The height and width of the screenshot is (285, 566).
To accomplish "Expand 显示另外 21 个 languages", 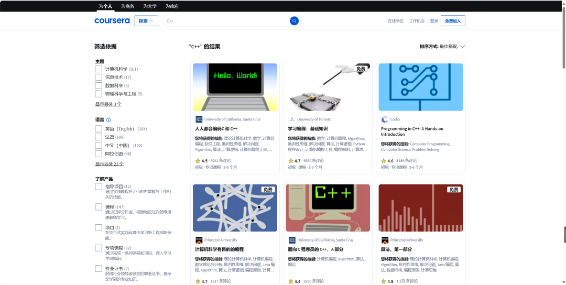I will 110,164.
